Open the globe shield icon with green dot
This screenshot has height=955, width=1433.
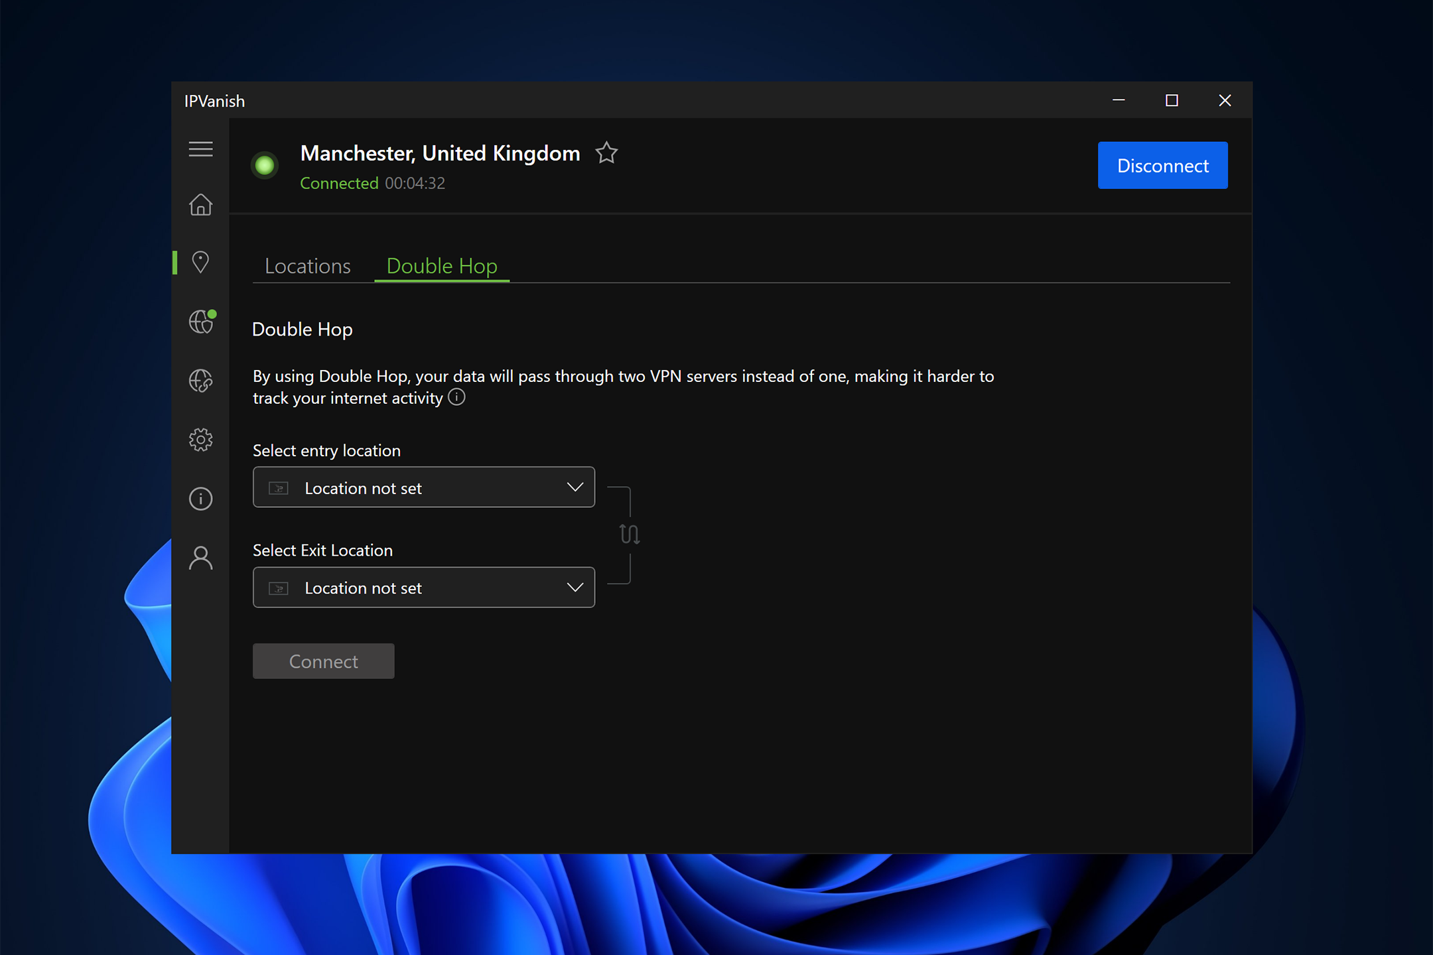200,322
